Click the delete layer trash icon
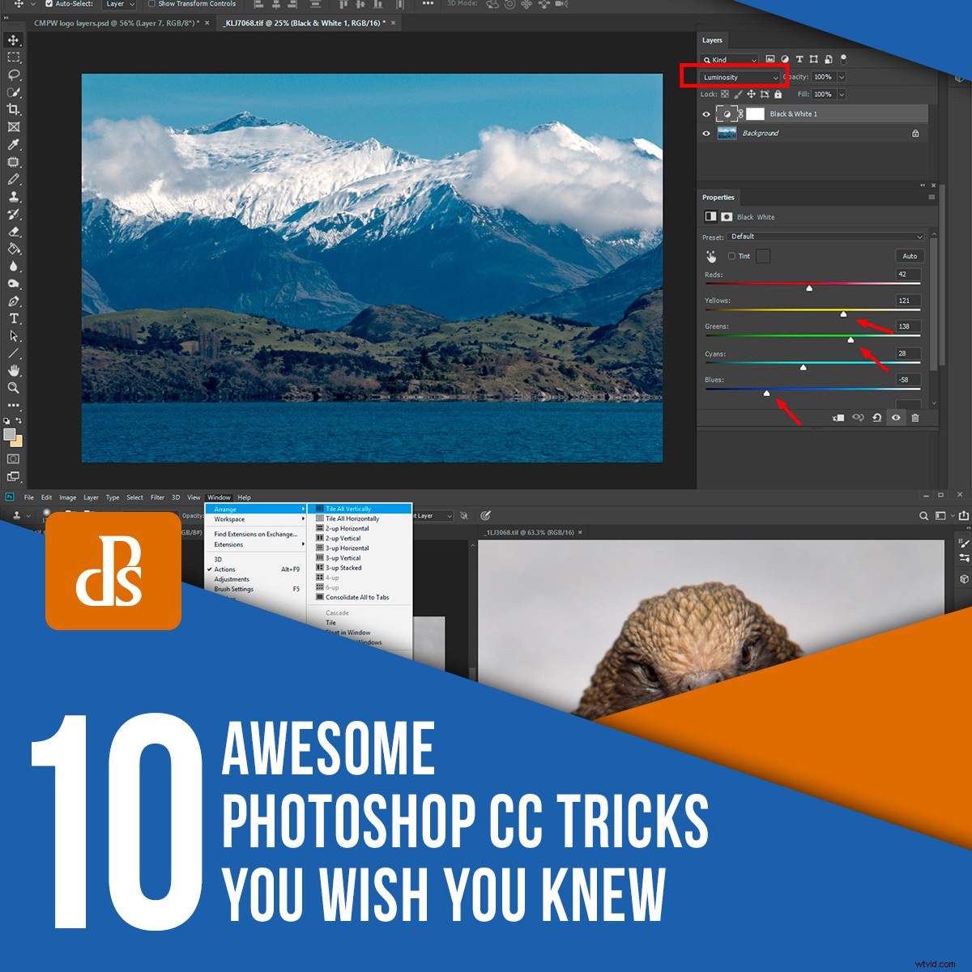This screenshot has width=972, height=972. [915, 418]
